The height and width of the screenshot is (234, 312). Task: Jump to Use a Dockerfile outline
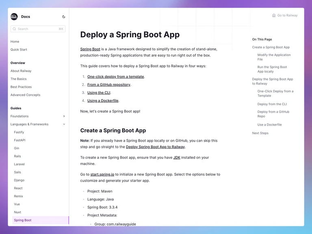(270, 125)
